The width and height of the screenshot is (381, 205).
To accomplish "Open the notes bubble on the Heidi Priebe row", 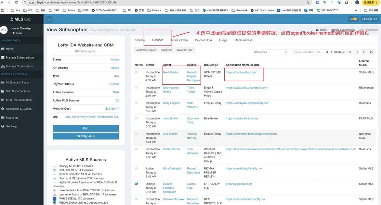I will point(136,72).
